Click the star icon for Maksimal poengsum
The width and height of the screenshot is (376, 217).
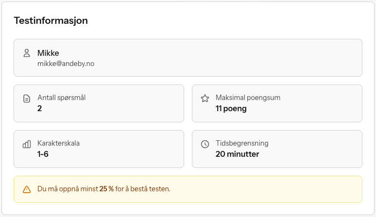click(205, 99)
